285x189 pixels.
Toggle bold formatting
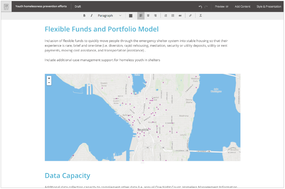coord(84,16)
